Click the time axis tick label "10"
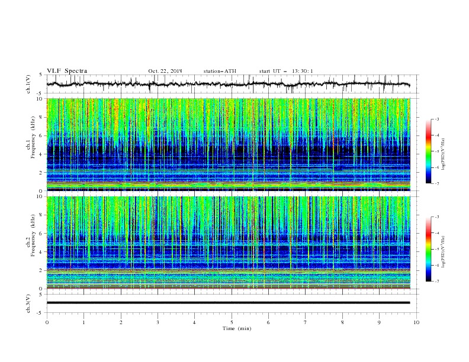 (416, 322)
